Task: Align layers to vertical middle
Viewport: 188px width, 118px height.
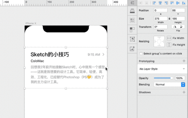Action: [x=178, y=3]
